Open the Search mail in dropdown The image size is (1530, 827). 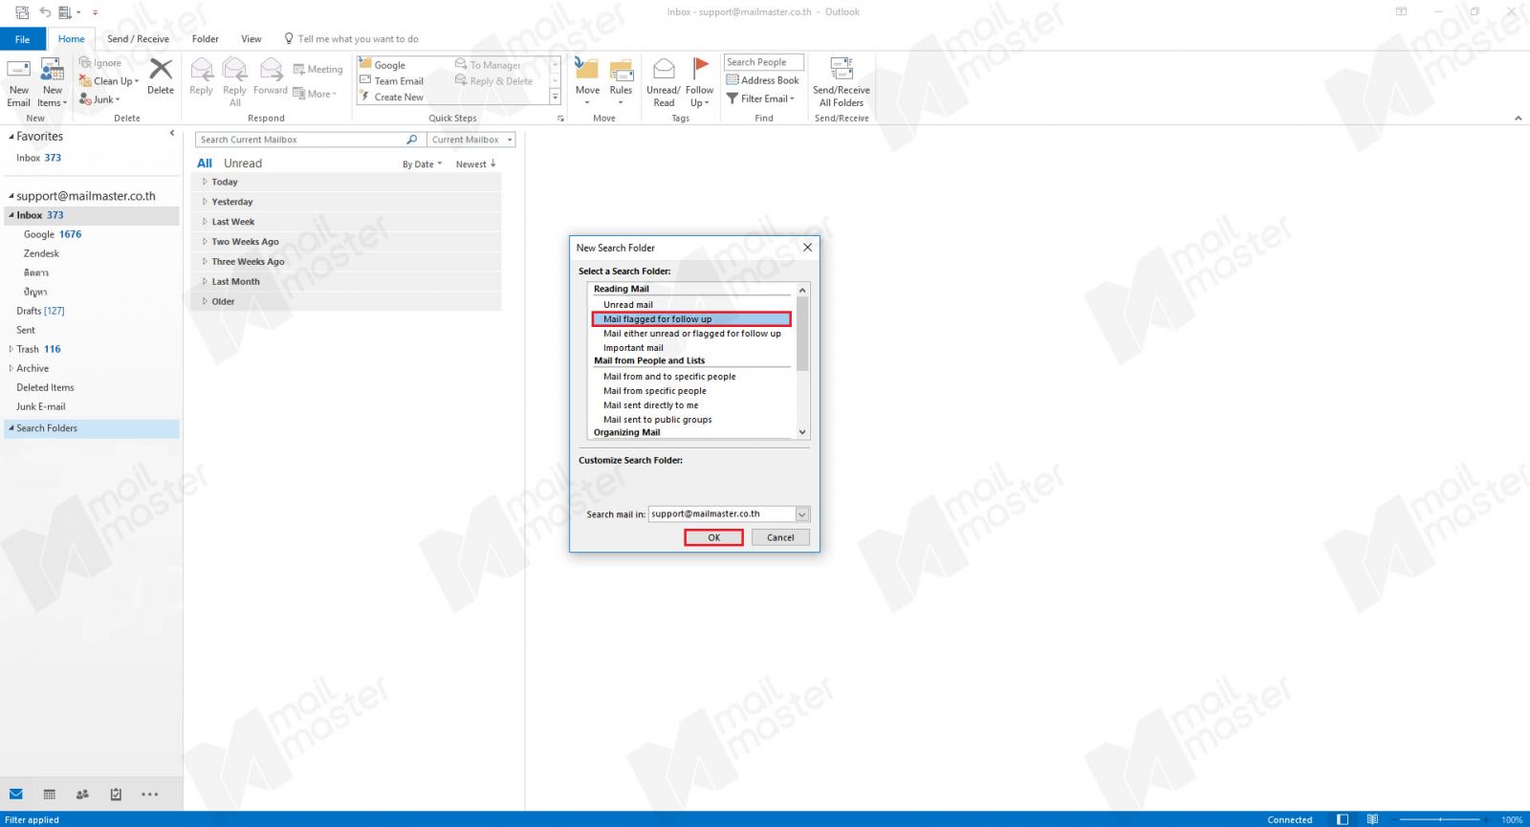[802, 514]
